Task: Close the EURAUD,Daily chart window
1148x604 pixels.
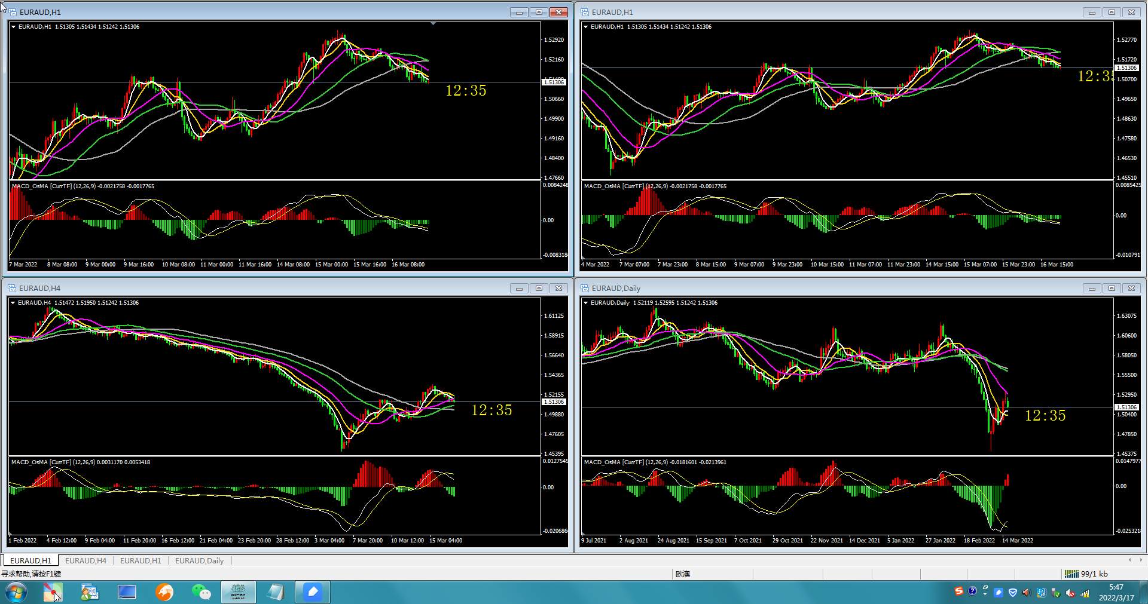Action: [1131, 288]
